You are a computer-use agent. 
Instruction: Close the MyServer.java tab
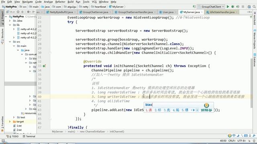(202, 12)
